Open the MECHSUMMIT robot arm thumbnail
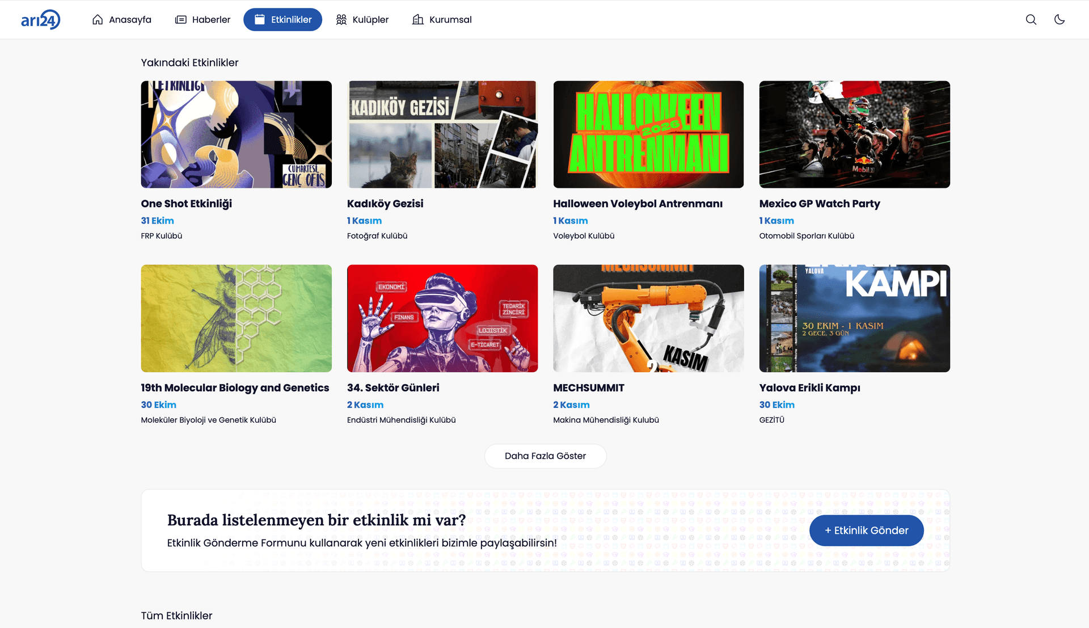 click(648, 318)
